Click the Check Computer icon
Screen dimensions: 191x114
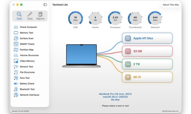16,27
